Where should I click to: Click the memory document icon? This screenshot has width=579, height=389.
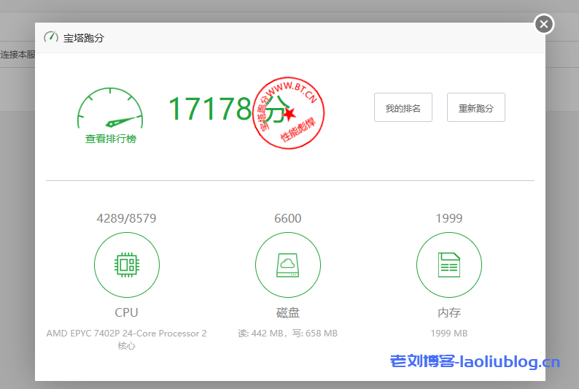tap(448, 265)
